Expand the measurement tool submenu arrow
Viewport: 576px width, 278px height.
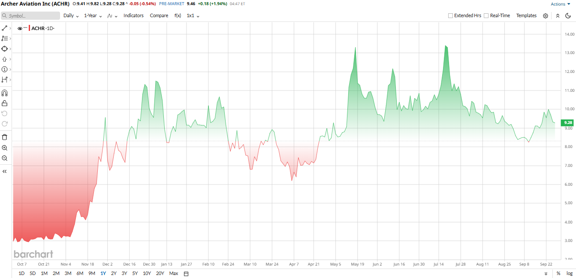pos(10,80)
